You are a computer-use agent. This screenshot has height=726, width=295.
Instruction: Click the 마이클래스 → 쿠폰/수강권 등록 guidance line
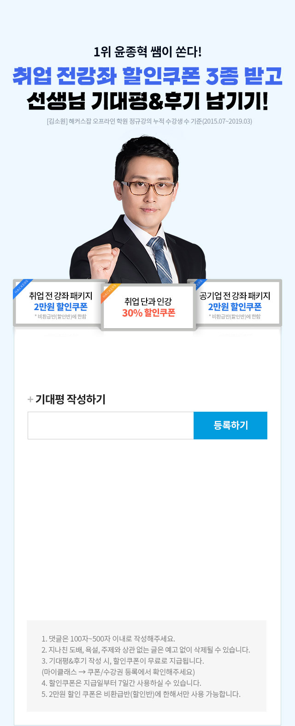pos(118,672)
